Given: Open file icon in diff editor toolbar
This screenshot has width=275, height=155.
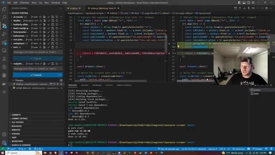Looking at the screenshot, I should point(235,8).
